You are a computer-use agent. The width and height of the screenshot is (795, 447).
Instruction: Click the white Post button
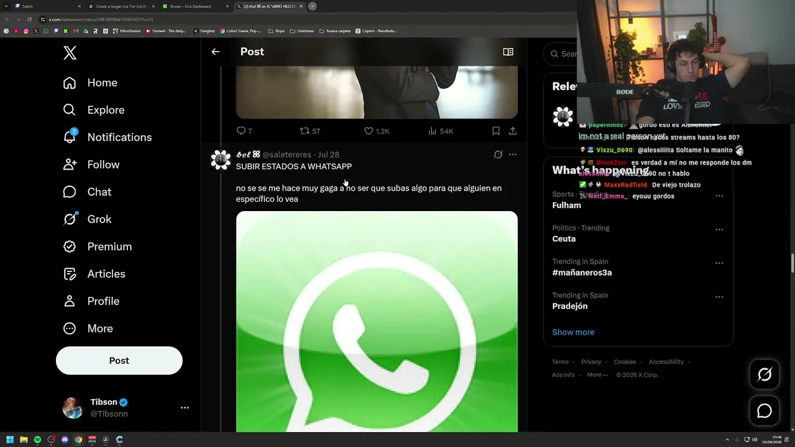coord(119,361)
